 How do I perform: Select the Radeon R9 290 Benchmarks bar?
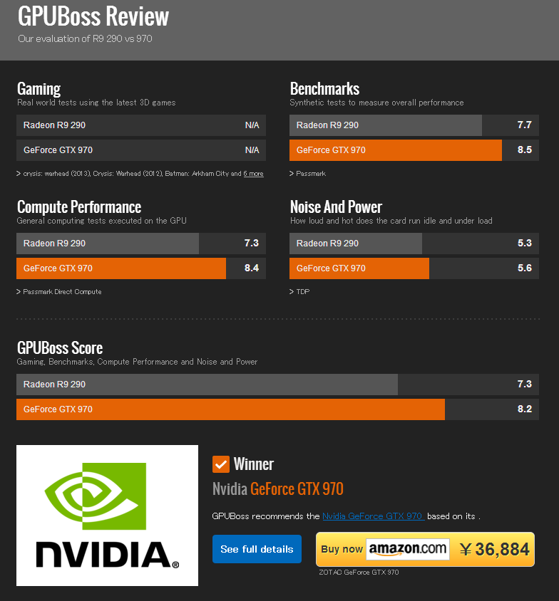pos(386,125)
